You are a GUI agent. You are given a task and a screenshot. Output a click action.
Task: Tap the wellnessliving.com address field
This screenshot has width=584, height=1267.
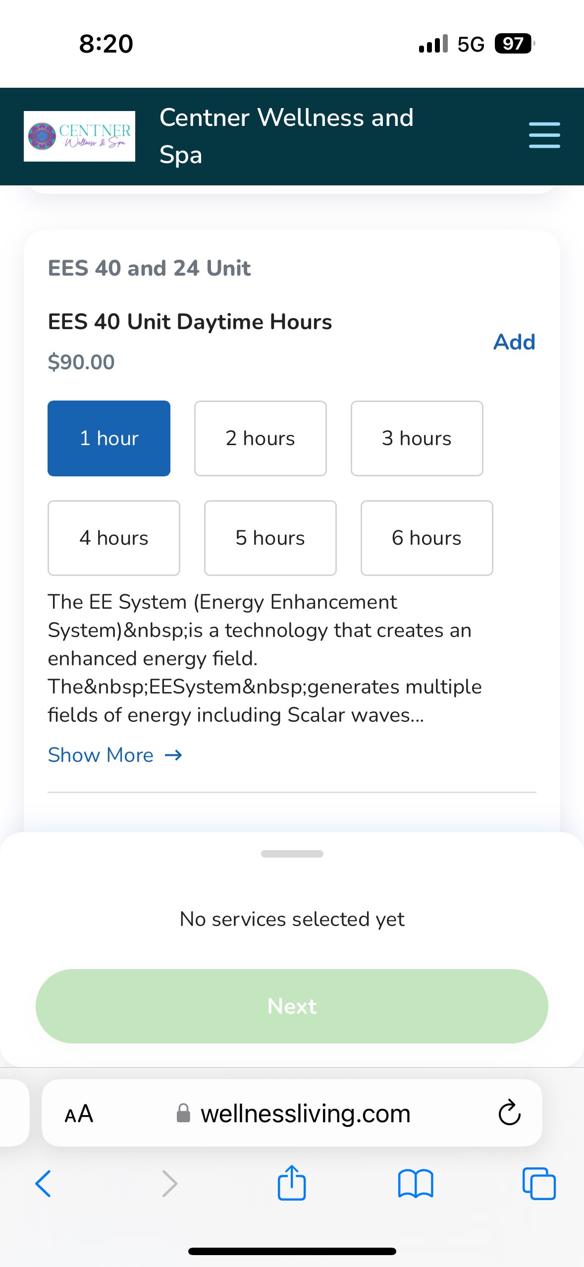point(305,1114)
